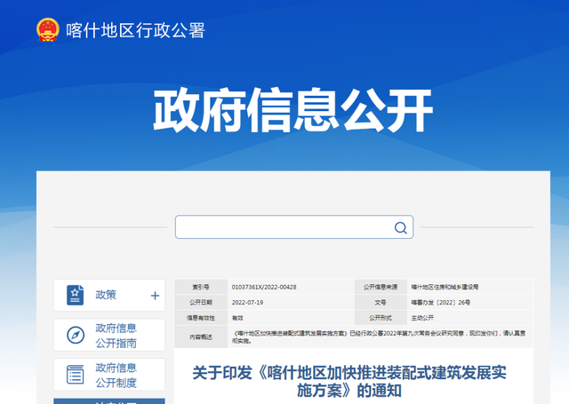Open 政府信息公开指南 sidebar item
The image size is (569, 404).
109,335
